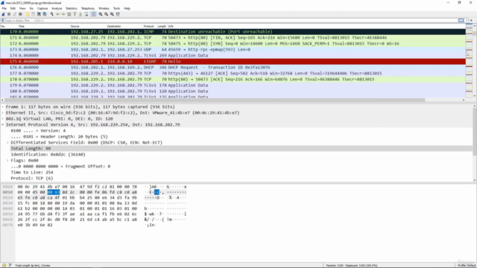Jump to the first packet
Viewport: 477px width, 268px height.
click(75, 14)
